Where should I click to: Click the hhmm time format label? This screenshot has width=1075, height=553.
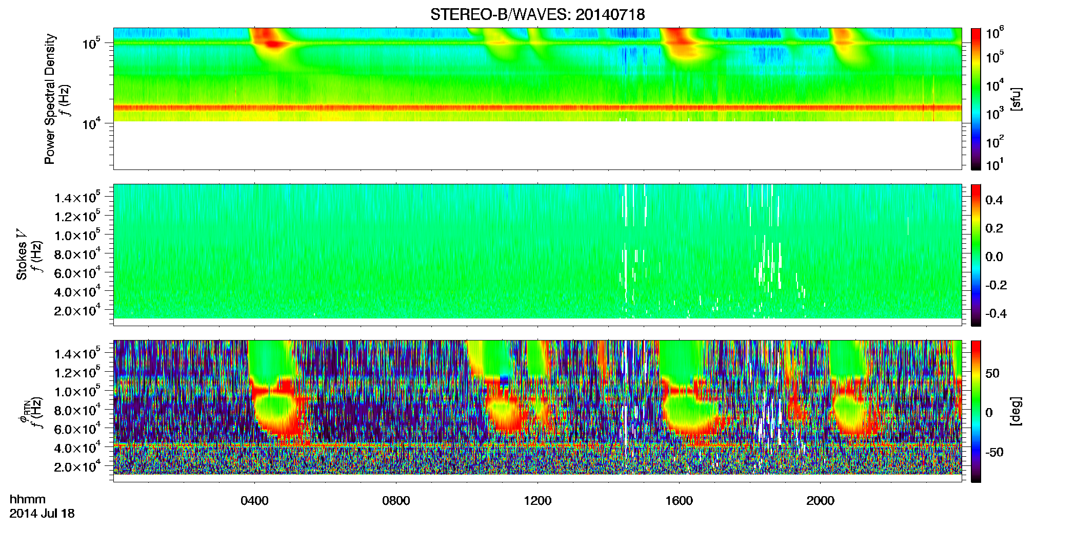(x=28, y=499)
